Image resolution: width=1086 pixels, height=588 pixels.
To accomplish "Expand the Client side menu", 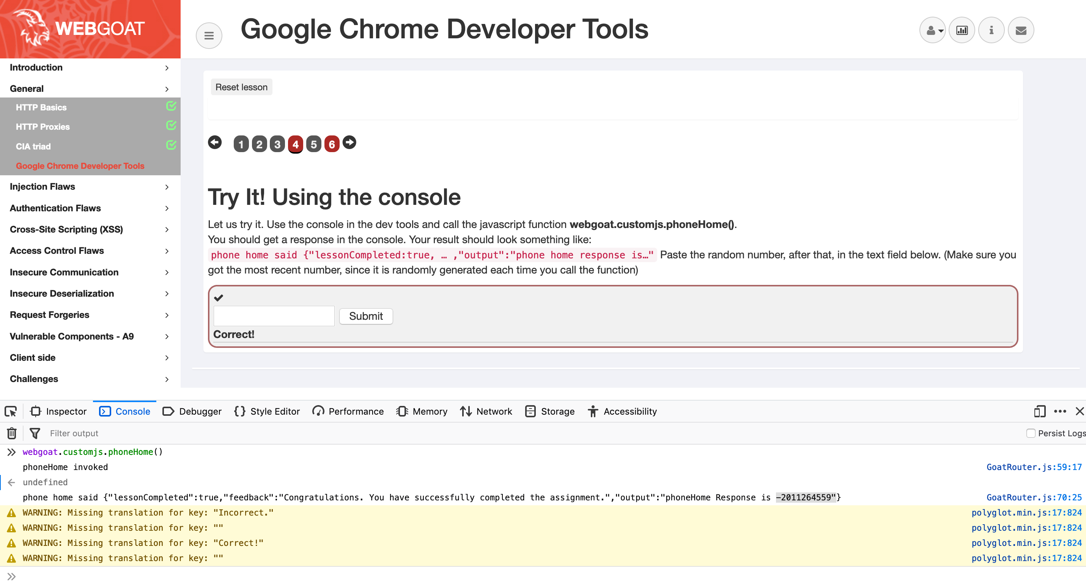I will pos(90,357).
